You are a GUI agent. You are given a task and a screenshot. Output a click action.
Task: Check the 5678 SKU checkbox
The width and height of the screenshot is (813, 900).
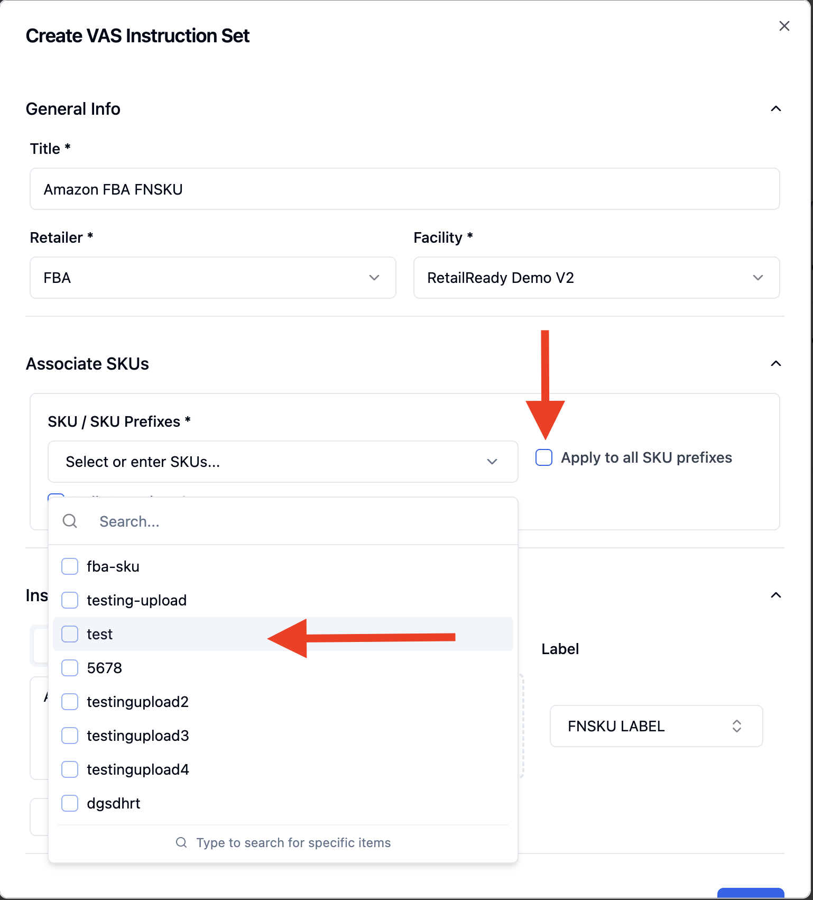coord(70,668)
